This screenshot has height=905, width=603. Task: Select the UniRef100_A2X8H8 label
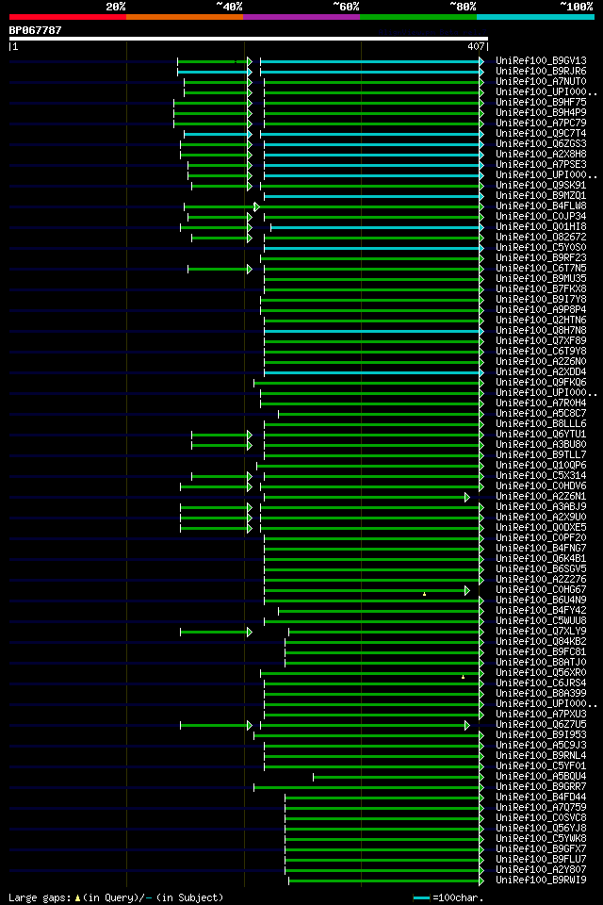click(x=541, y=154)
